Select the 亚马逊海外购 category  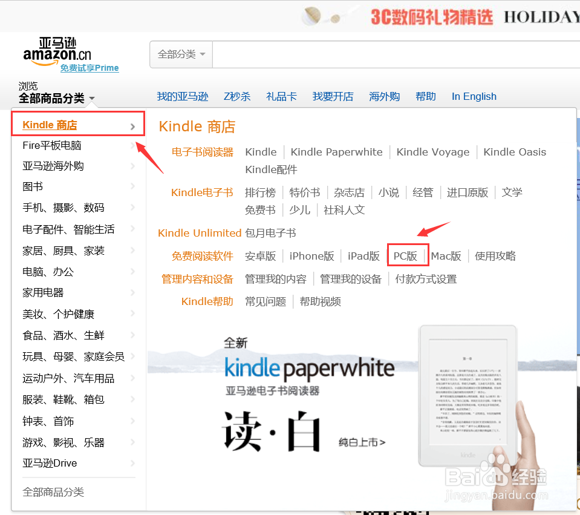tap(53, 166)
